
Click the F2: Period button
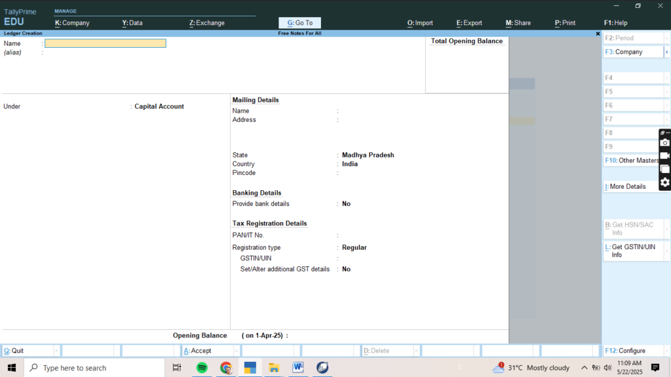pos(633,38)
